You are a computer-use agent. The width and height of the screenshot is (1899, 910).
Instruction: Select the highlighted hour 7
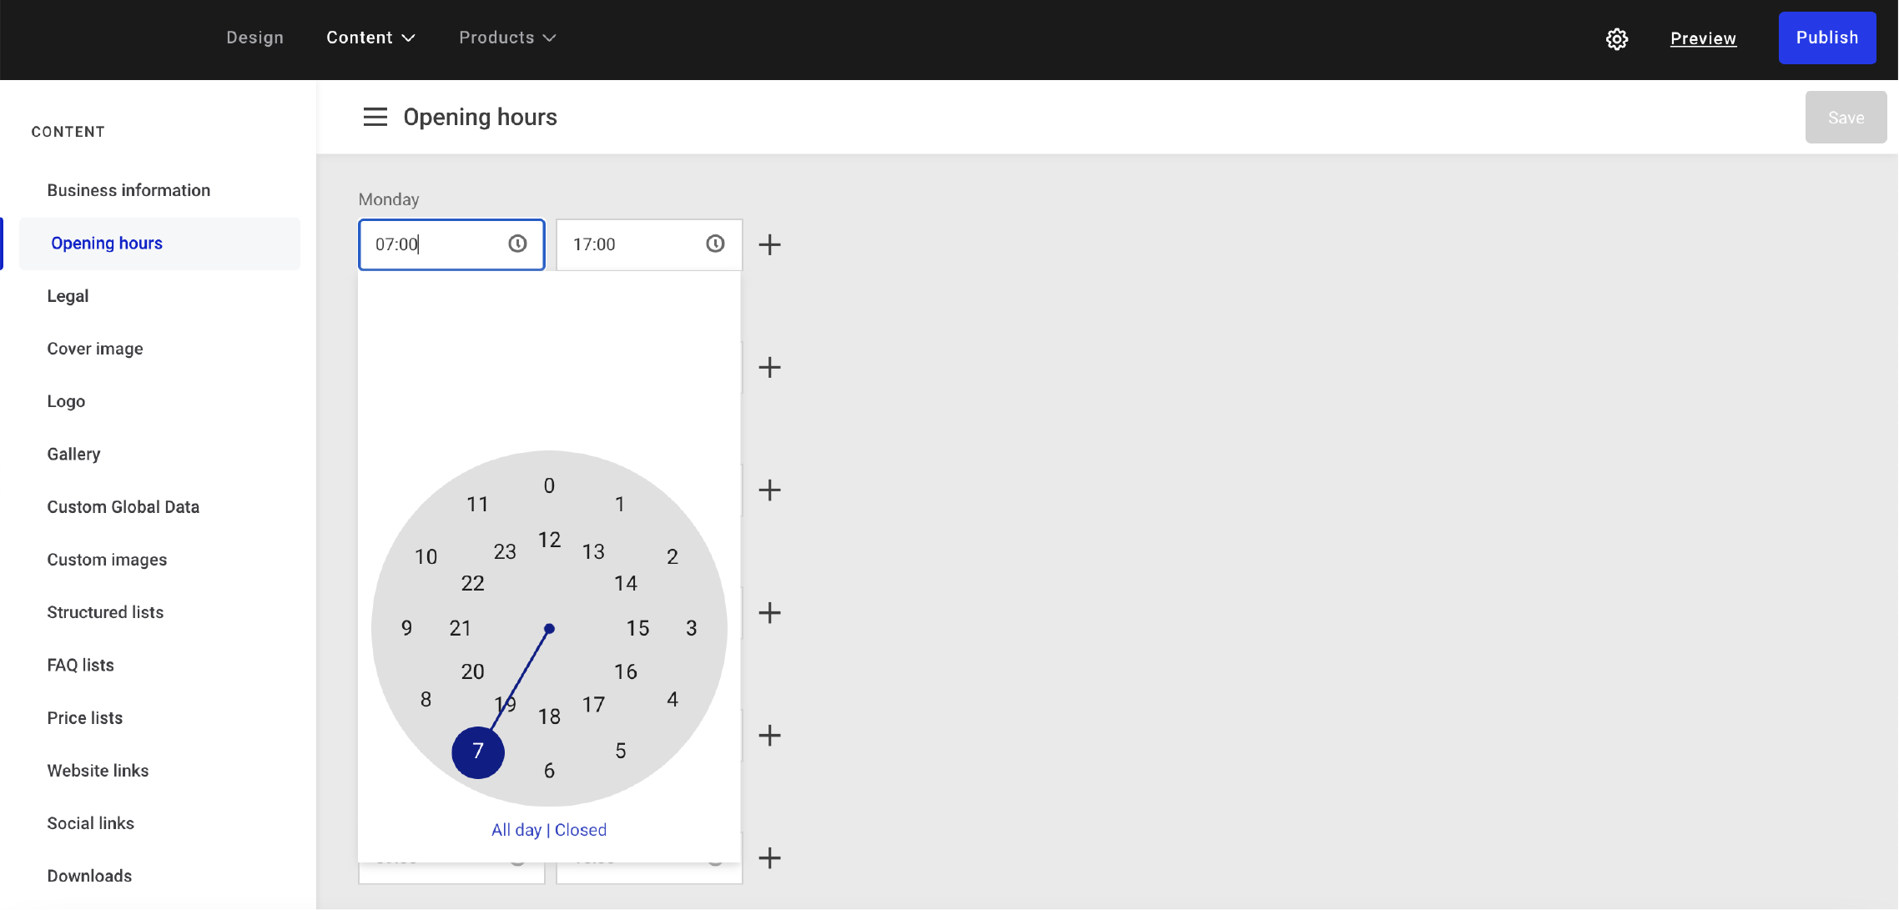click(478, 752)
